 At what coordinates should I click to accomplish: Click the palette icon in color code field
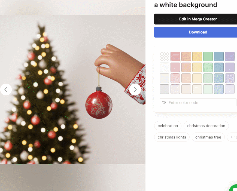pyautogui.click(x=164, y=103)
